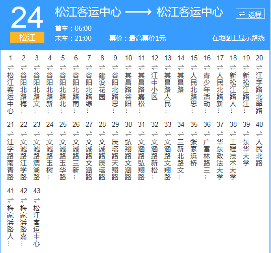The width and height of the screenshot is (271, 253).
Task: Click the orange 松江 district label
Action: pos(27,37)
